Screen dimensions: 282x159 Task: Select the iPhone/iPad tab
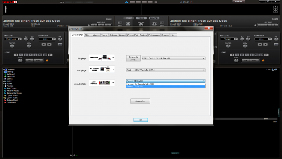point(133,35)
